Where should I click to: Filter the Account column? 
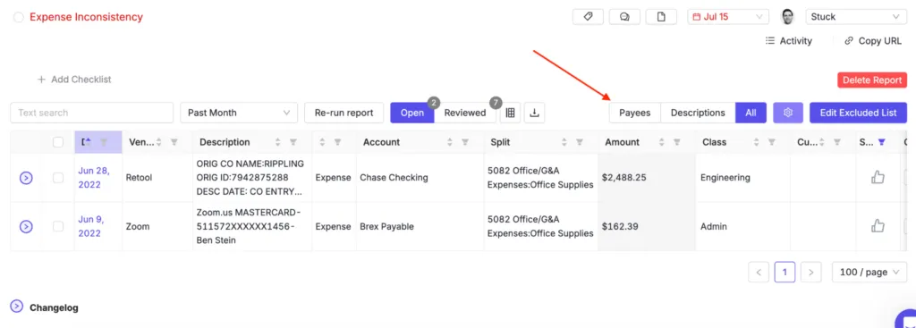[465, 142]
